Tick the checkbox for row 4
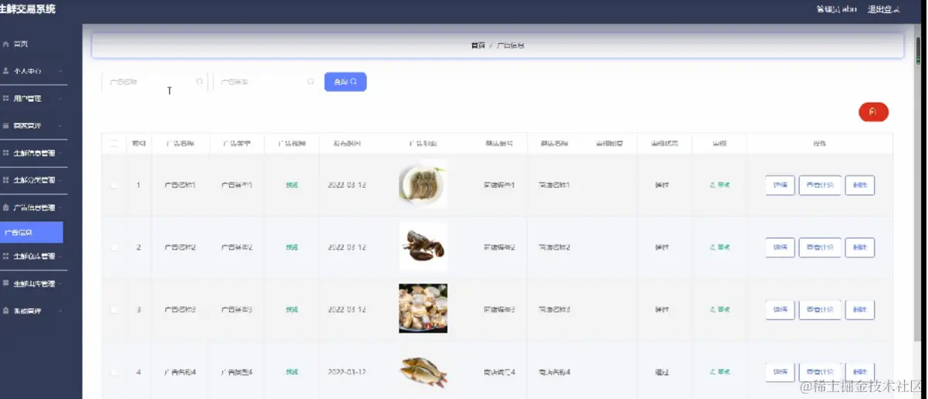 pos(114,372)
